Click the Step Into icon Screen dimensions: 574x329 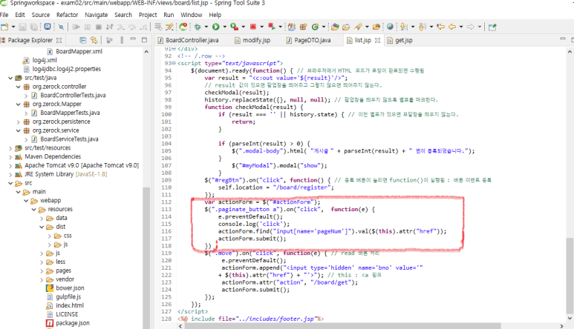120,27
